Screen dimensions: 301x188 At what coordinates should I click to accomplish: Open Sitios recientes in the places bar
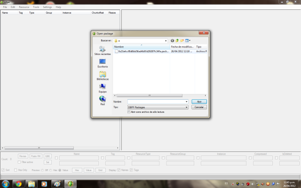tap(103, 51)
